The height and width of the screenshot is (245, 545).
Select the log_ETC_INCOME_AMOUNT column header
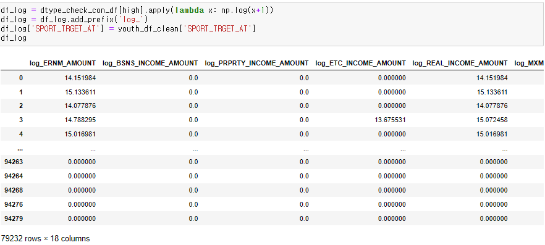[360, 63]
